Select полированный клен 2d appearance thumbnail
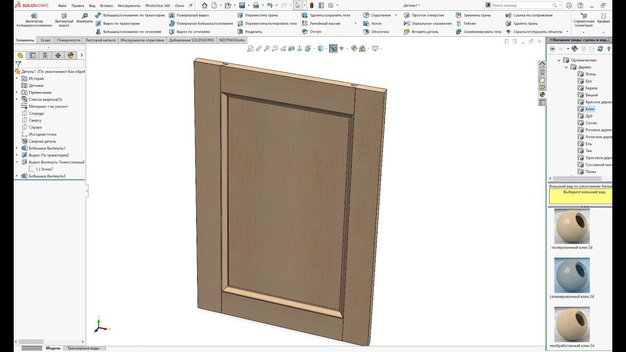This screenshot has width=626, height=352. coord(572,226)
